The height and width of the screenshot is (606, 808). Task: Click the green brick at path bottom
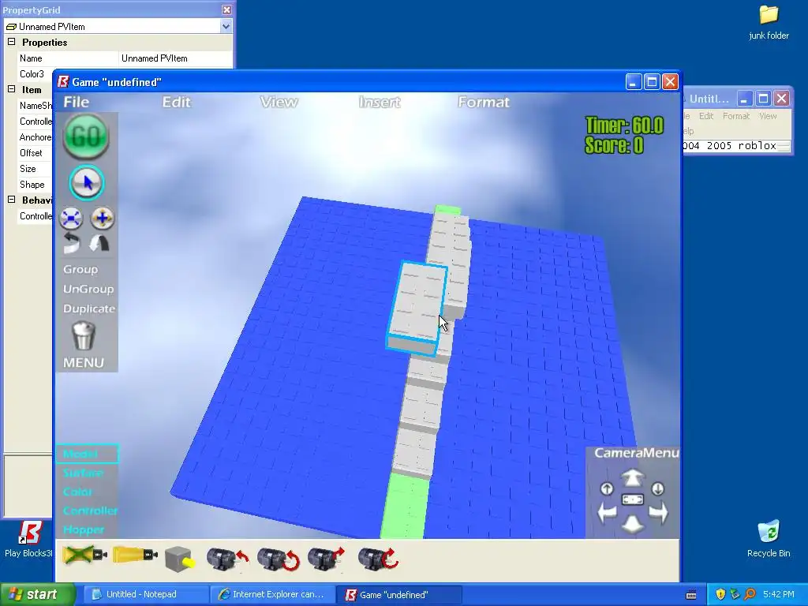pyautogui.click(x=405, y=506)
